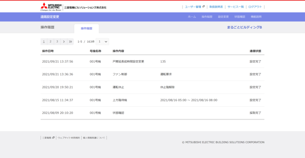The height and width of the screenshot is (158, 305).
Task: Click 三菱電機ビルソリューションズ株式会社 company name
Action: coord(85,8)
